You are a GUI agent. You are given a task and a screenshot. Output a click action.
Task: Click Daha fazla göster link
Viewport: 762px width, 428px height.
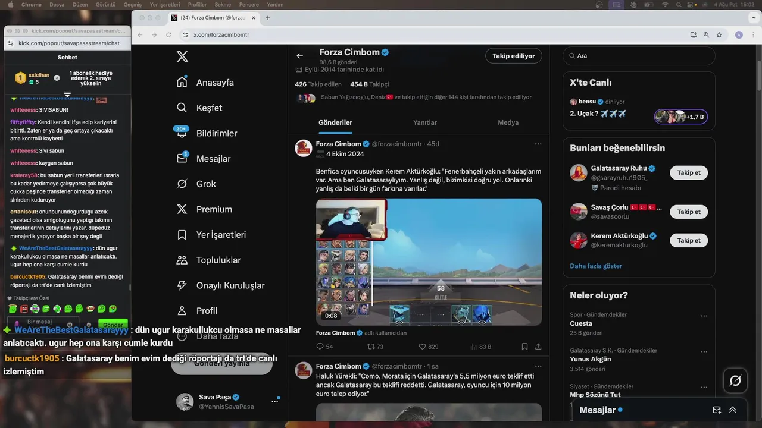tap(596, 266)
